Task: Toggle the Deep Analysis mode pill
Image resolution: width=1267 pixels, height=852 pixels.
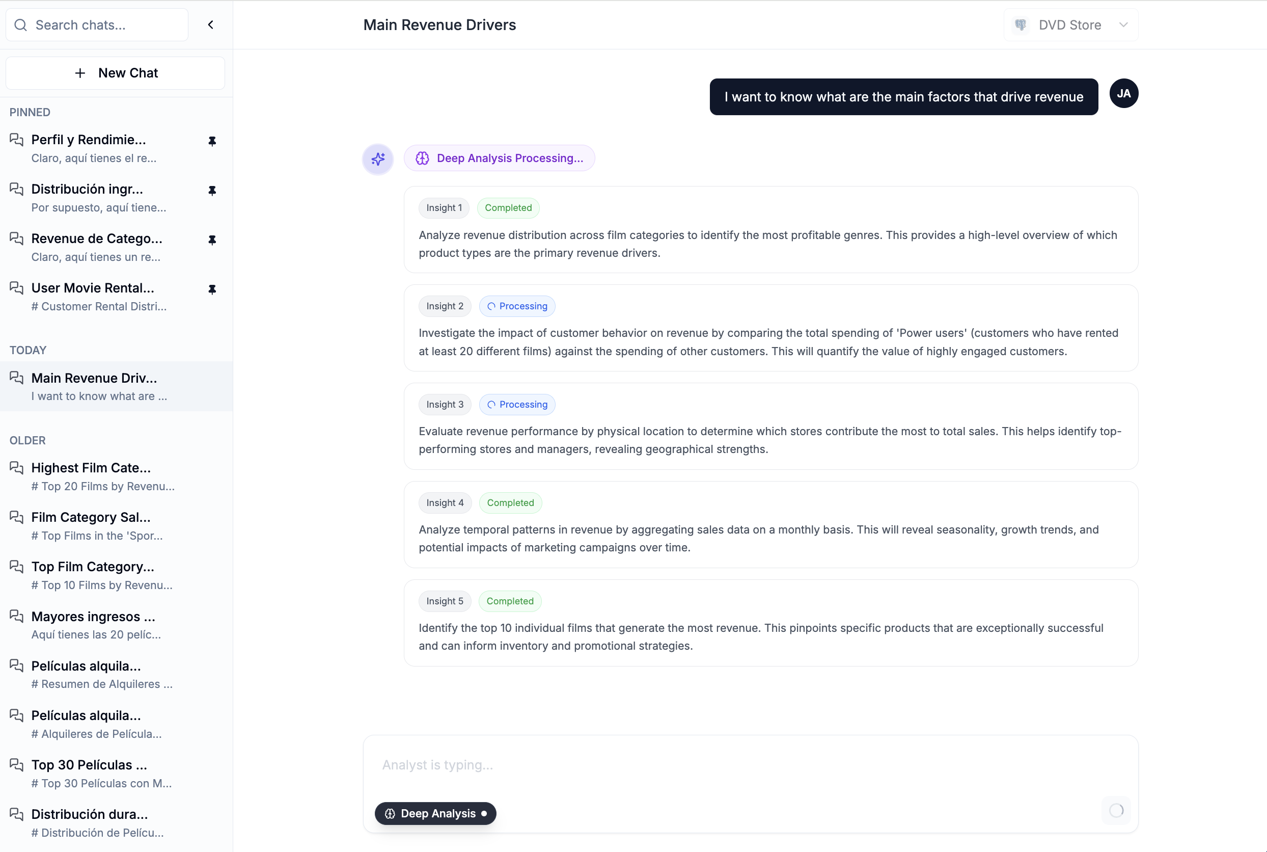Action: click(x=435, y=813)
